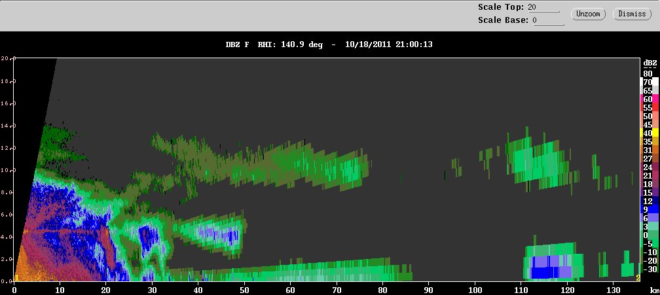Click the Scale Top input field
This screenshot has height=295, width=660.
pyautogui.click(x=543, y=7)
